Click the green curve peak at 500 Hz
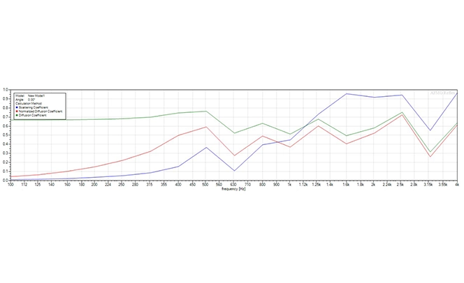This screenshot has height=283, width=464. coord(205,112)
